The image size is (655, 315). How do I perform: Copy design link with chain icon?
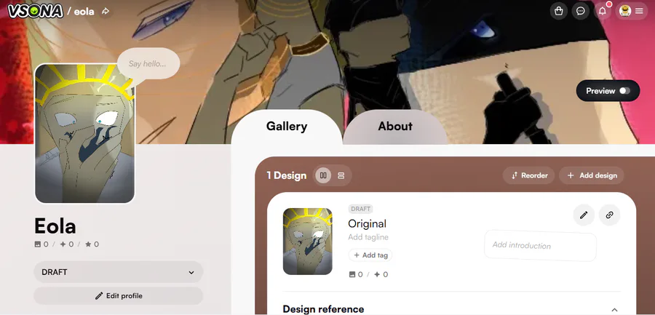click(609, 215)
